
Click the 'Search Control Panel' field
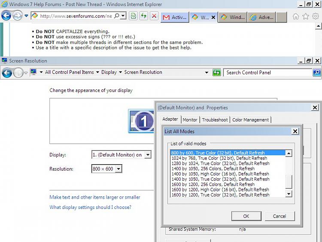tap(268, 73)
